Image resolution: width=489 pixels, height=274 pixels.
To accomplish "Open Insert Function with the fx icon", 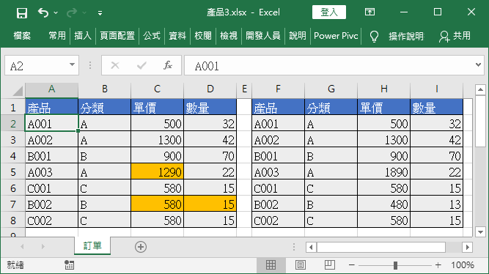I will 168,65.
